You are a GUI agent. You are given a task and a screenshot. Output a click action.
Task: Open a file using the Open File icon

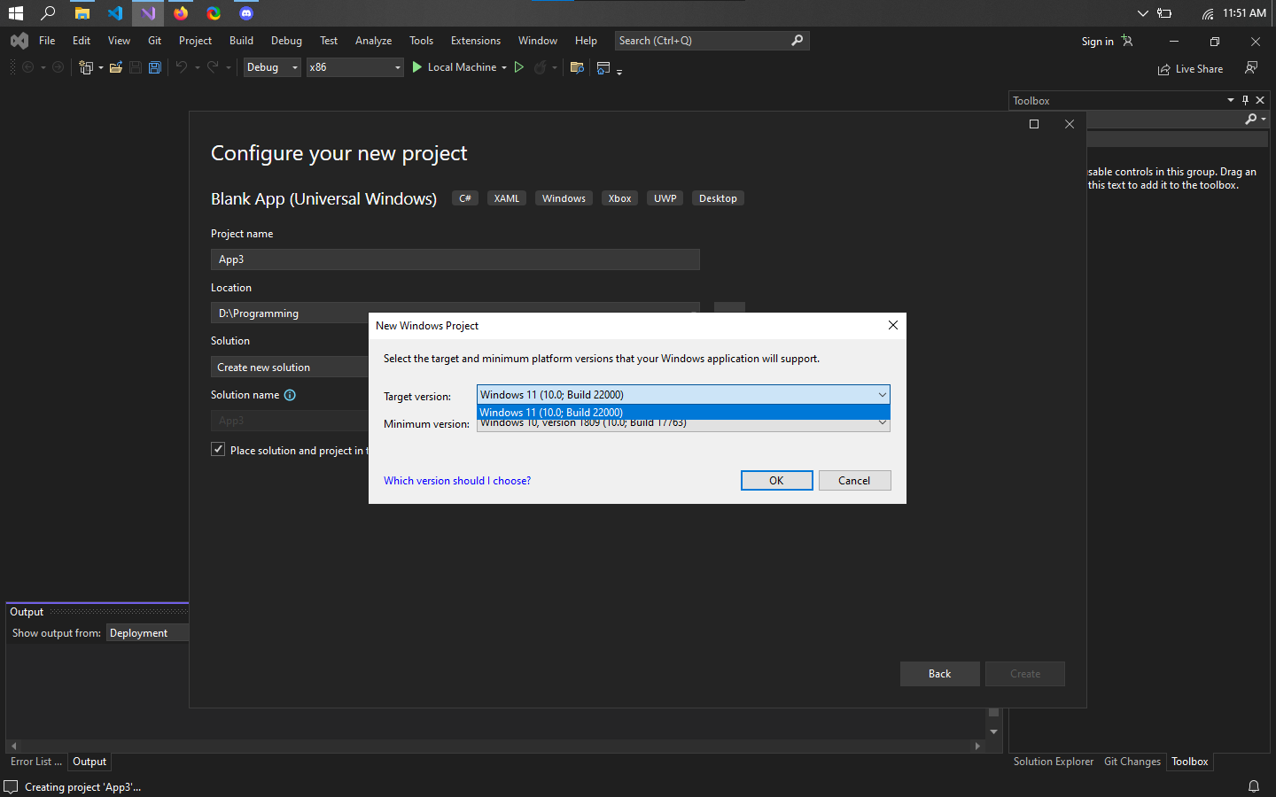coord(115,67)
